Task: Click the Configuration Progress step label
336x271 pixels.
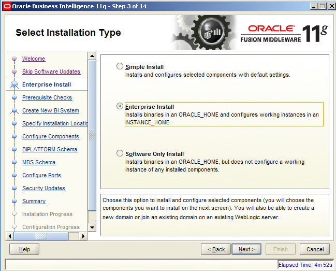Action: click(x=51, y=227)
